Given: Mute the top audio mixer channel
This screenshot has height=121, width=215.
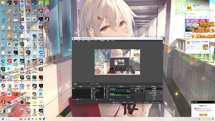Looking at the screenshot, I should point(130,91).
